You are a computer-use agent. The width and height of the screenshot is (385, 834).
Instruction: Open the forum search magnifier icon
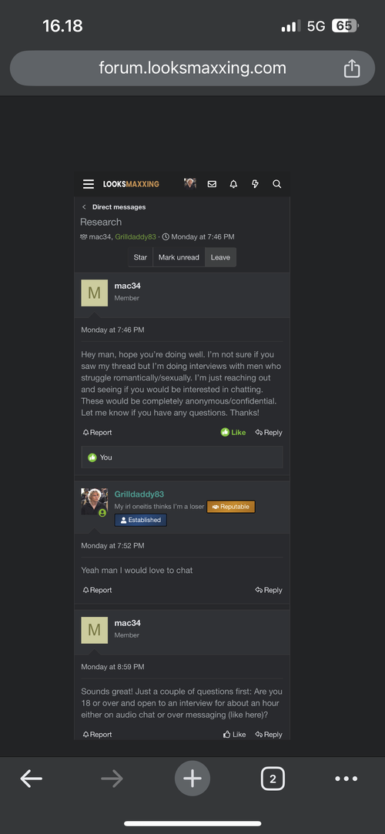point(276,184)
